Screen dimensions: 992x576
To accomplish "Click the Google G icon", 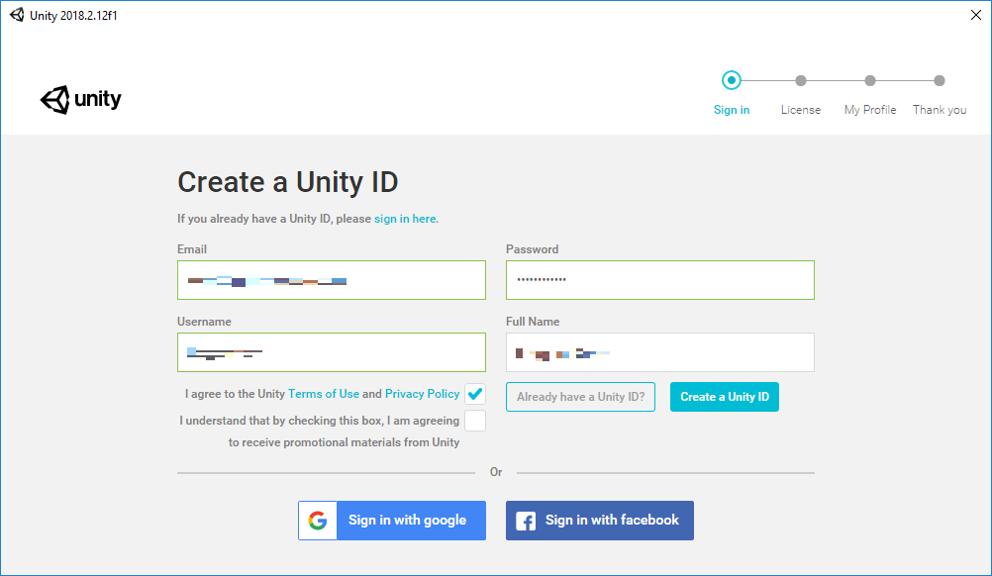I will tap(317, 520).
